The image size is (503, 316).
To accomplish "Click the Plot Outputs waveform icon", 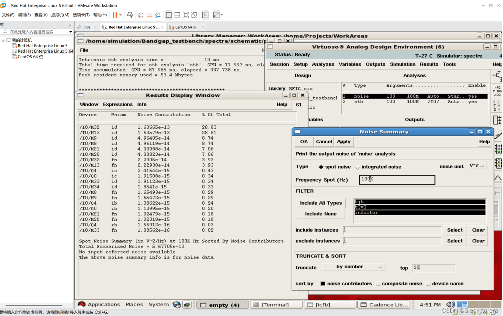I will click(498, 178).
